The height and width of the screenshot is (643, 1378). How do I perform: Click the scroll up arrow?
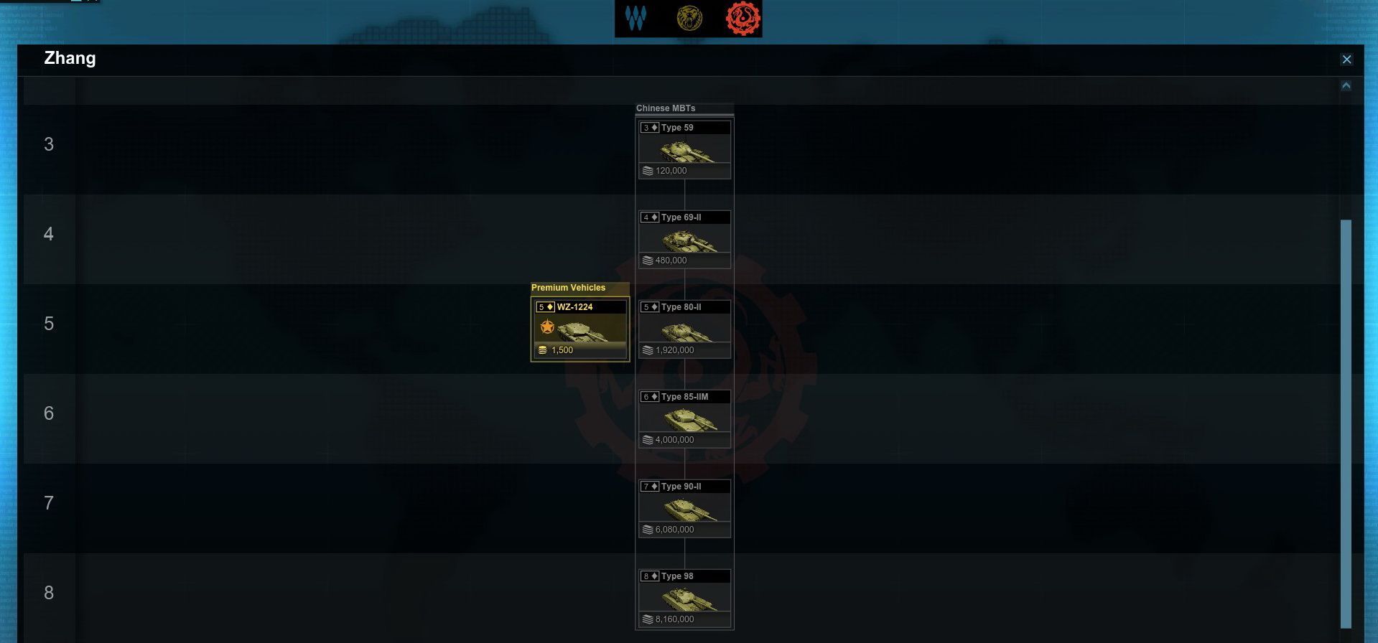pos(1346,85)
